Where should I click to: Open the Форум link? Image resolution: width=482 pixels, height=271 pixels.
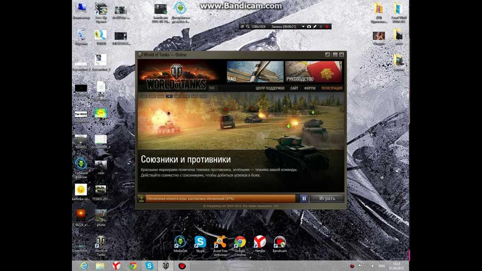[x=310, y=88]
